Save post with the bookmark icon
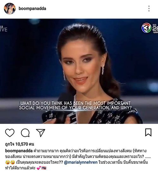This screenshot has width=158, height=171. point(148,132)
